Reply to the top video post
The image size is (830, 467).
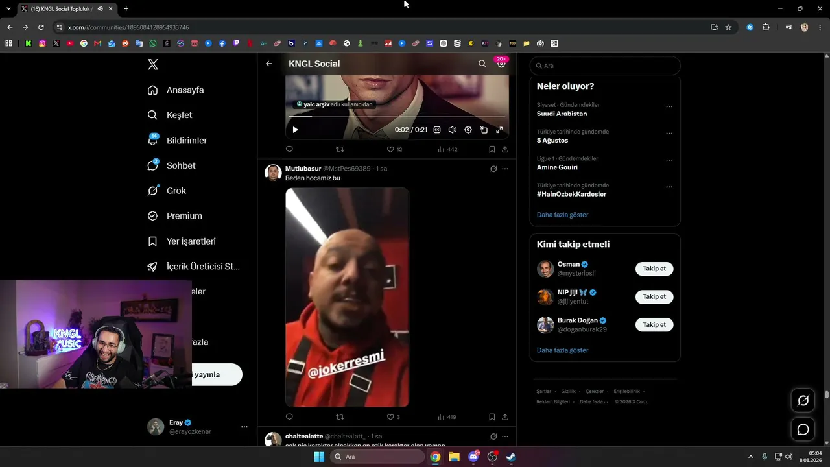click(289, 149)
